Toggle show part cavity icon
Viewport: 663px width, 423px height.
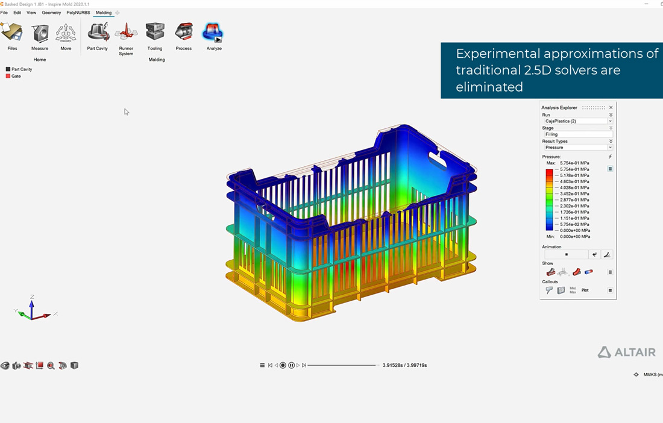[x=550, y=272]
